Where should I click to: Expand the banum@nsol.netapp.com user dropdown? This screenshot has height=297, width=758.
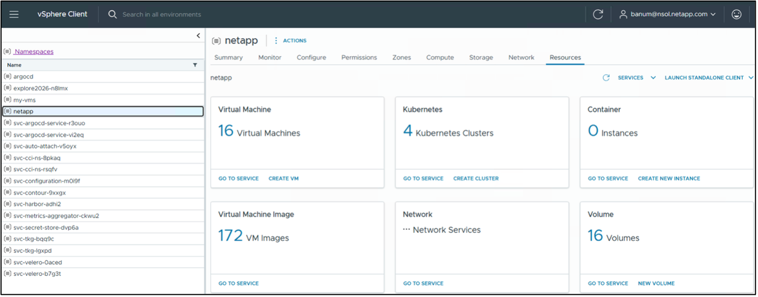[713, 14]
